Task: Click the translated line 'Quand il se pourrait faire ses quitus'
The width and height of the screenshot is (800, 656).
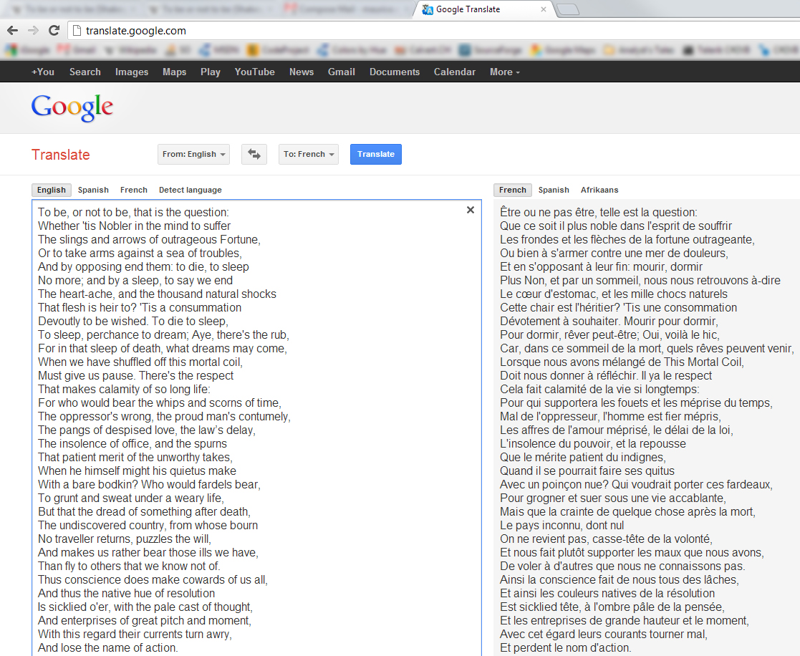Action: [587, 471]
